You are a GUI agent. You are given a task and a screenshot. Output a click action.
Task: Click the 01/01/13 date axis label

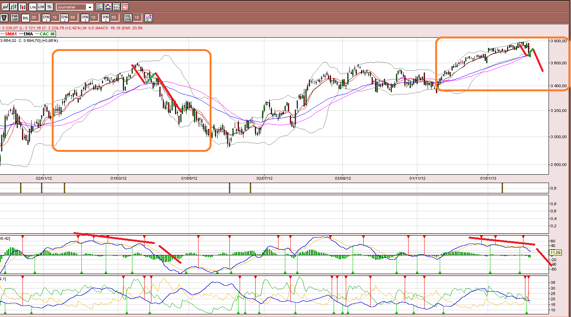pos(488,178)
